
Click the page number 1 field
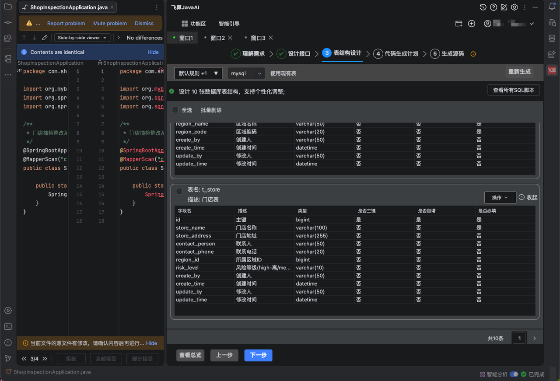tap(519, 338)
